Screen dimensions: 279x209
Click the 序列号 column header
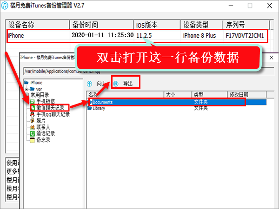tap(246, 25)
